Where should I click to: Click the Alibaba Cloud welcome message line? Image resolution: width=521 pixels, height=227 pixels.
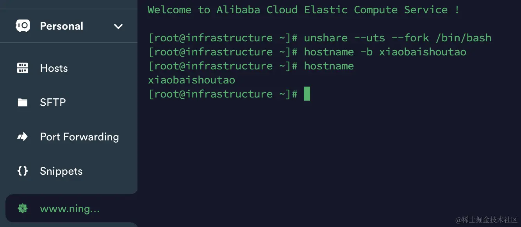click(x=303, y=10)
